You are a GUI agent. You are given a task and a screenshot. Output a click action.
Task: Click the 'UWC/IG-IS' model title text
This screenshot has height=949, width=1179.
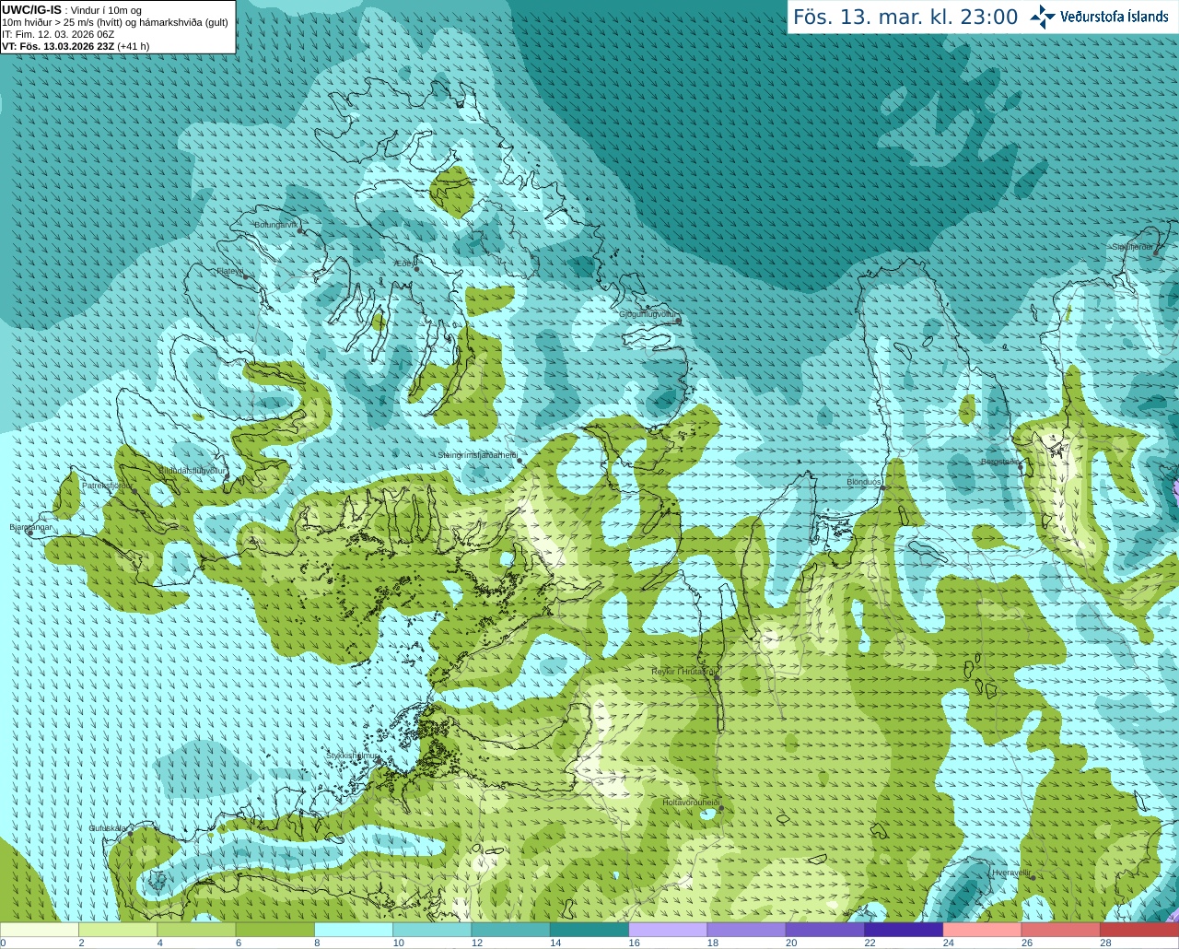coord(31,9)
